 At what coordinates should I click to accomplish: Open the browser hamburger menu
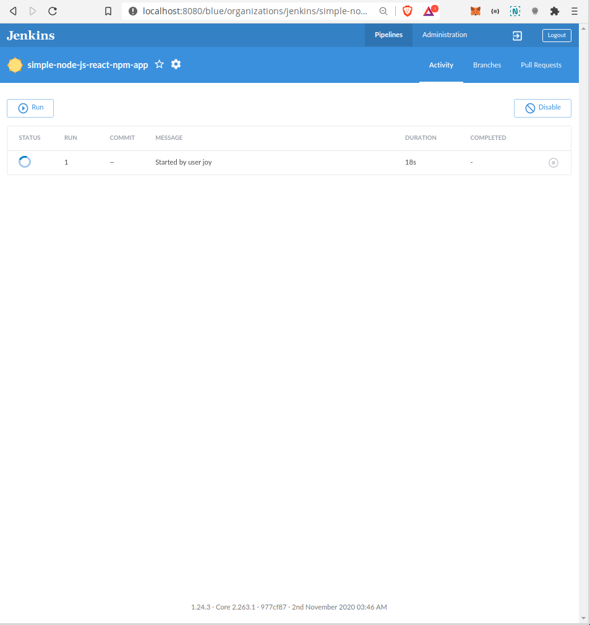[574, 11]
